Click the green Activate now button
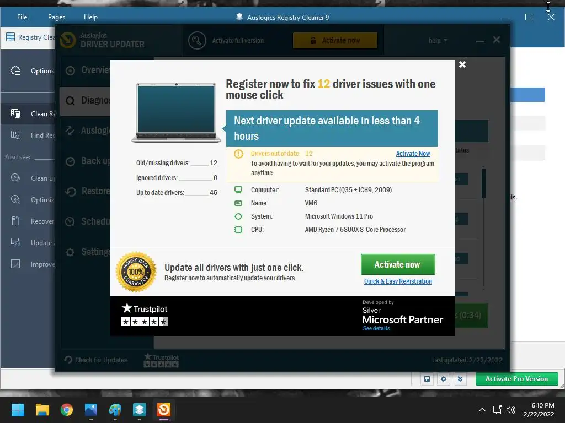The width and height of the screenshot is (565, 423). (x=398, y=264)
